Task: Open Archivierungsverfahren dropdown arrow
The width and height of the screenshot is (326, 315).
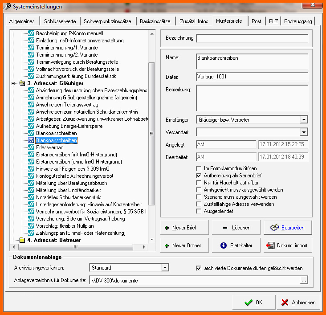Action: point(165,268)
